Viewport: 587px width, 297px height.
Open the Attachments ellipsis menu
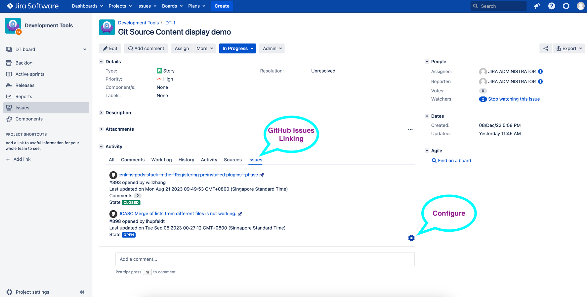click(410, 129)
